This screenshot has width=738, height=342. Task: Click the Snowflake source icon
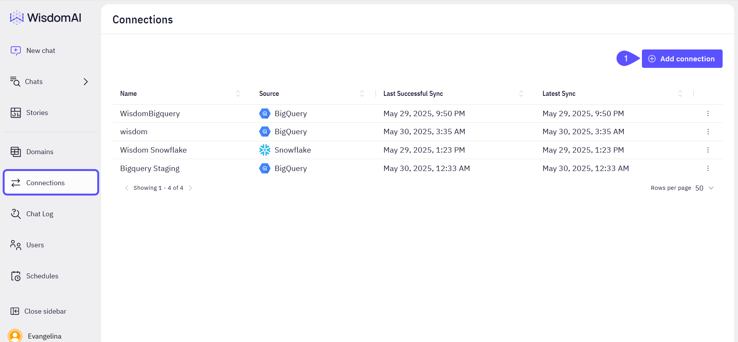(265, 150)
